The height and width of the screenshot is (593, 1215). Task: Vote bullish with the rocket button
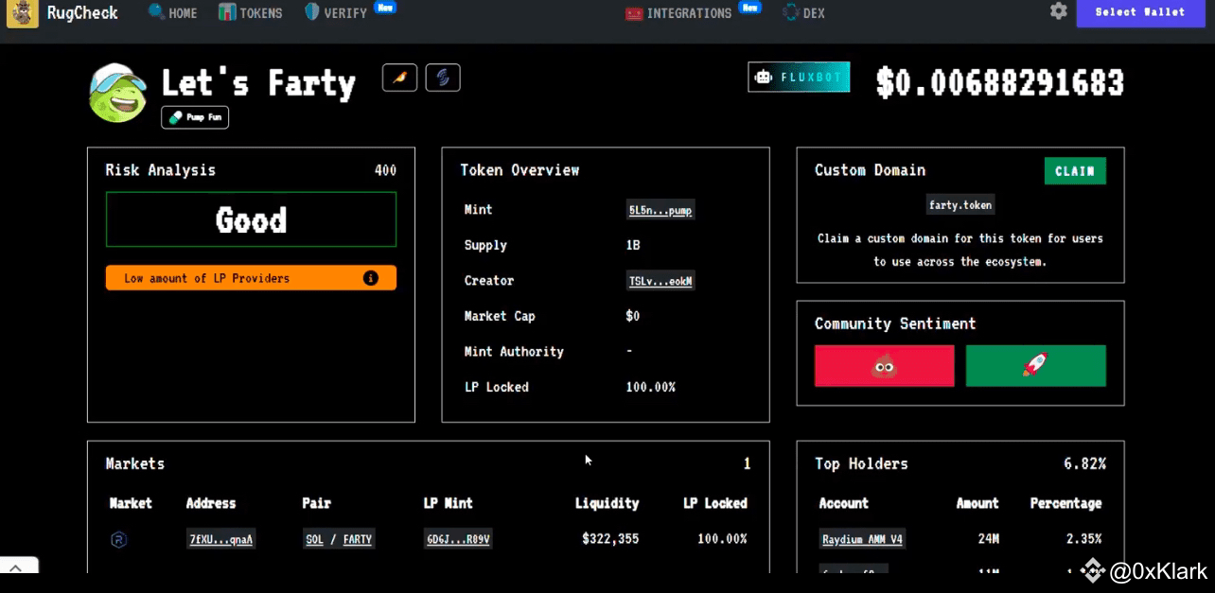point(1035,366)
